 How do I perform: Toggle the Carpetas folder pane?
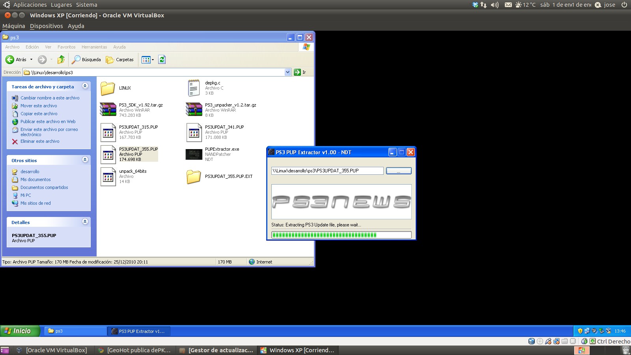(120, 60)
